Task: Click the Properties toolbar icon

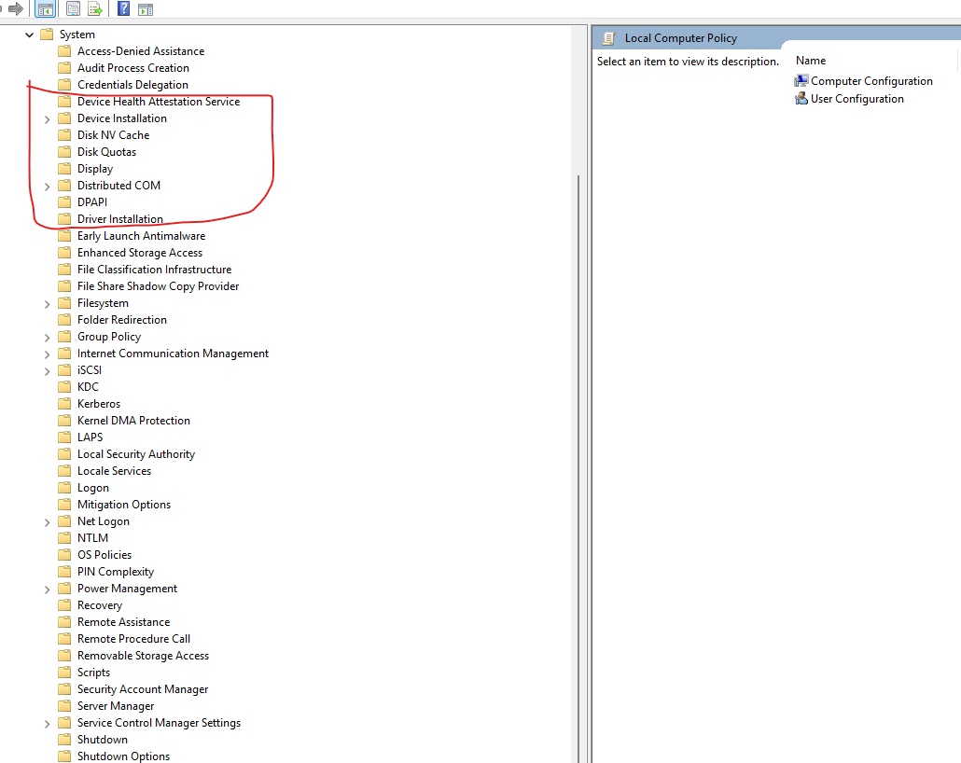Action: 73,8
